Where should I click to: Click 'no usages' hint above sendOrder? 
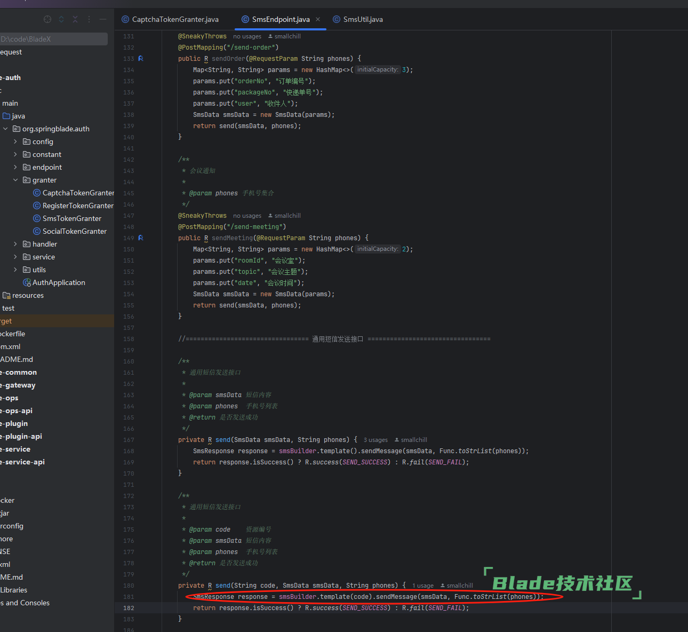pyautogui.click(x=247, y=36)
